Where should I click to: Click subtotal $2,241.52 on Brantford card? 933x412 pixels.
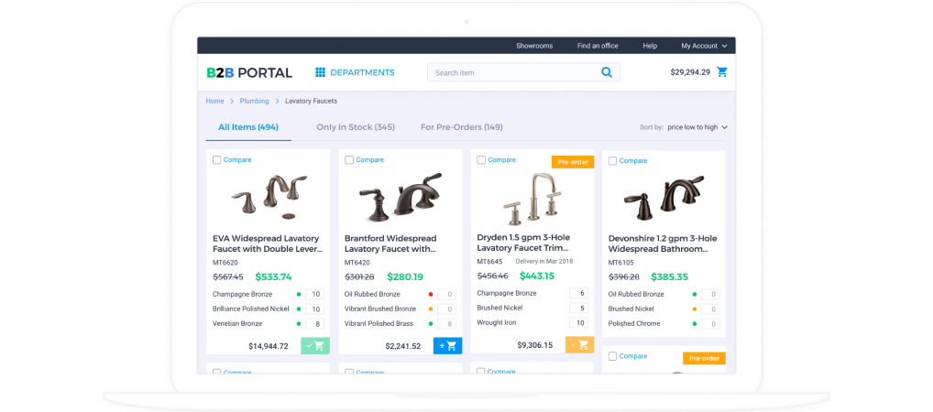(403, 346)
